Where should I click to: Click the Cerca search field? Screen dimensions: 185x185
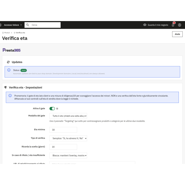point(43,25)
